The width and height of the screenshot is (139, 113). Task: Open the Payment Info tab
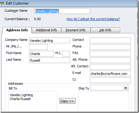click(x=76, y=30)
